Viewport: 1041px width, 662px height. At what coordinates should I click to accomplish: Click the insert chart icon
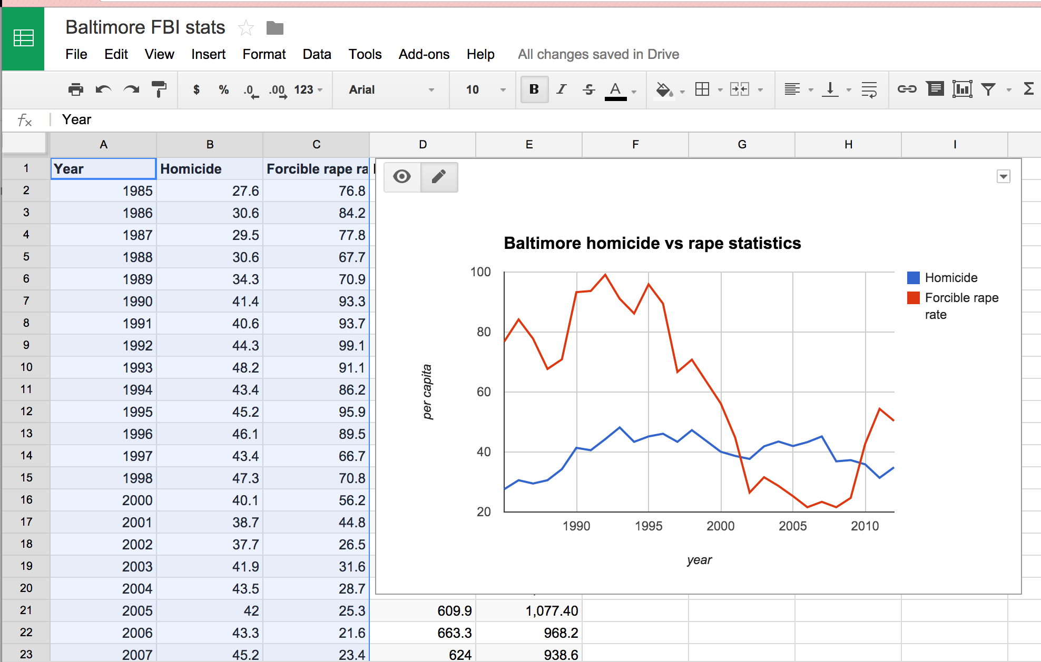pyautogui.click(x=962, y=89)
